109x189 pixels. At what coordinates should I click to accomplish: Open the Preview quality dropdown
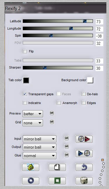(33, 114)
